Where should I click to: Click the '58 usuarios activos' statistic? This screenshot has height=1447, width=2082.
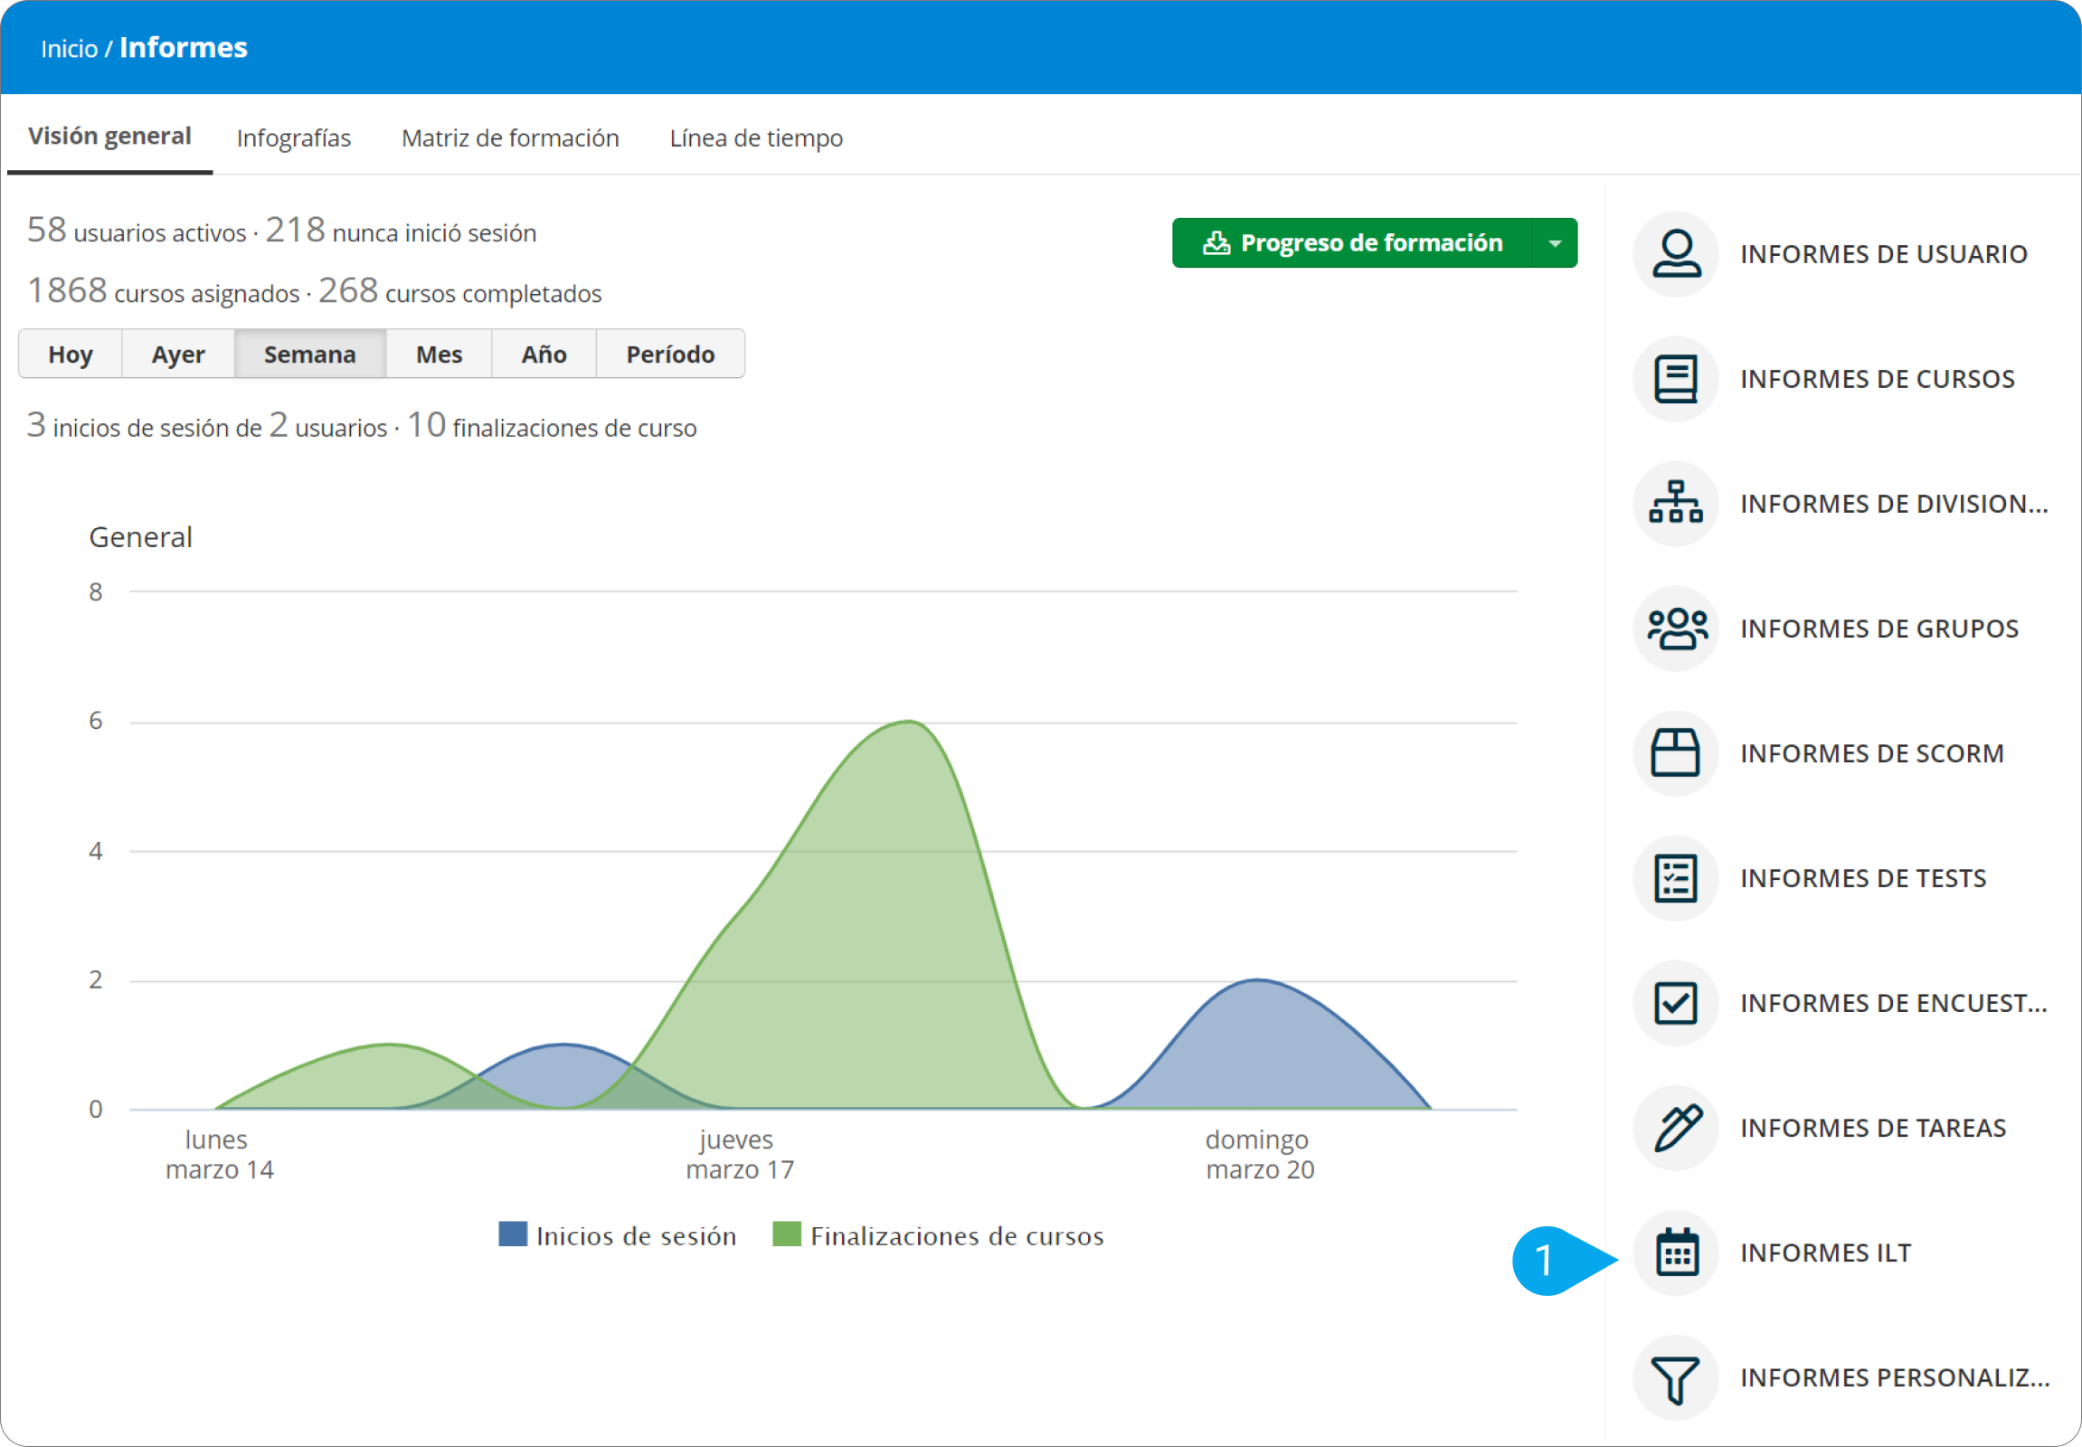coord(137,232)
